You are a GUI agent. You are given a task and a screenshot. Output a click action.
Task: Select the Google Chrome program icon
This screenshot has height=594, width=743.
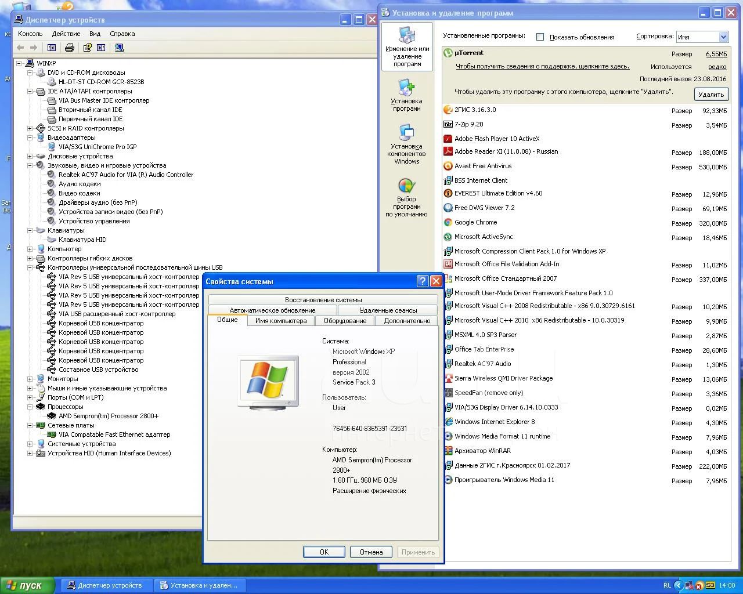tap(448, 222)
